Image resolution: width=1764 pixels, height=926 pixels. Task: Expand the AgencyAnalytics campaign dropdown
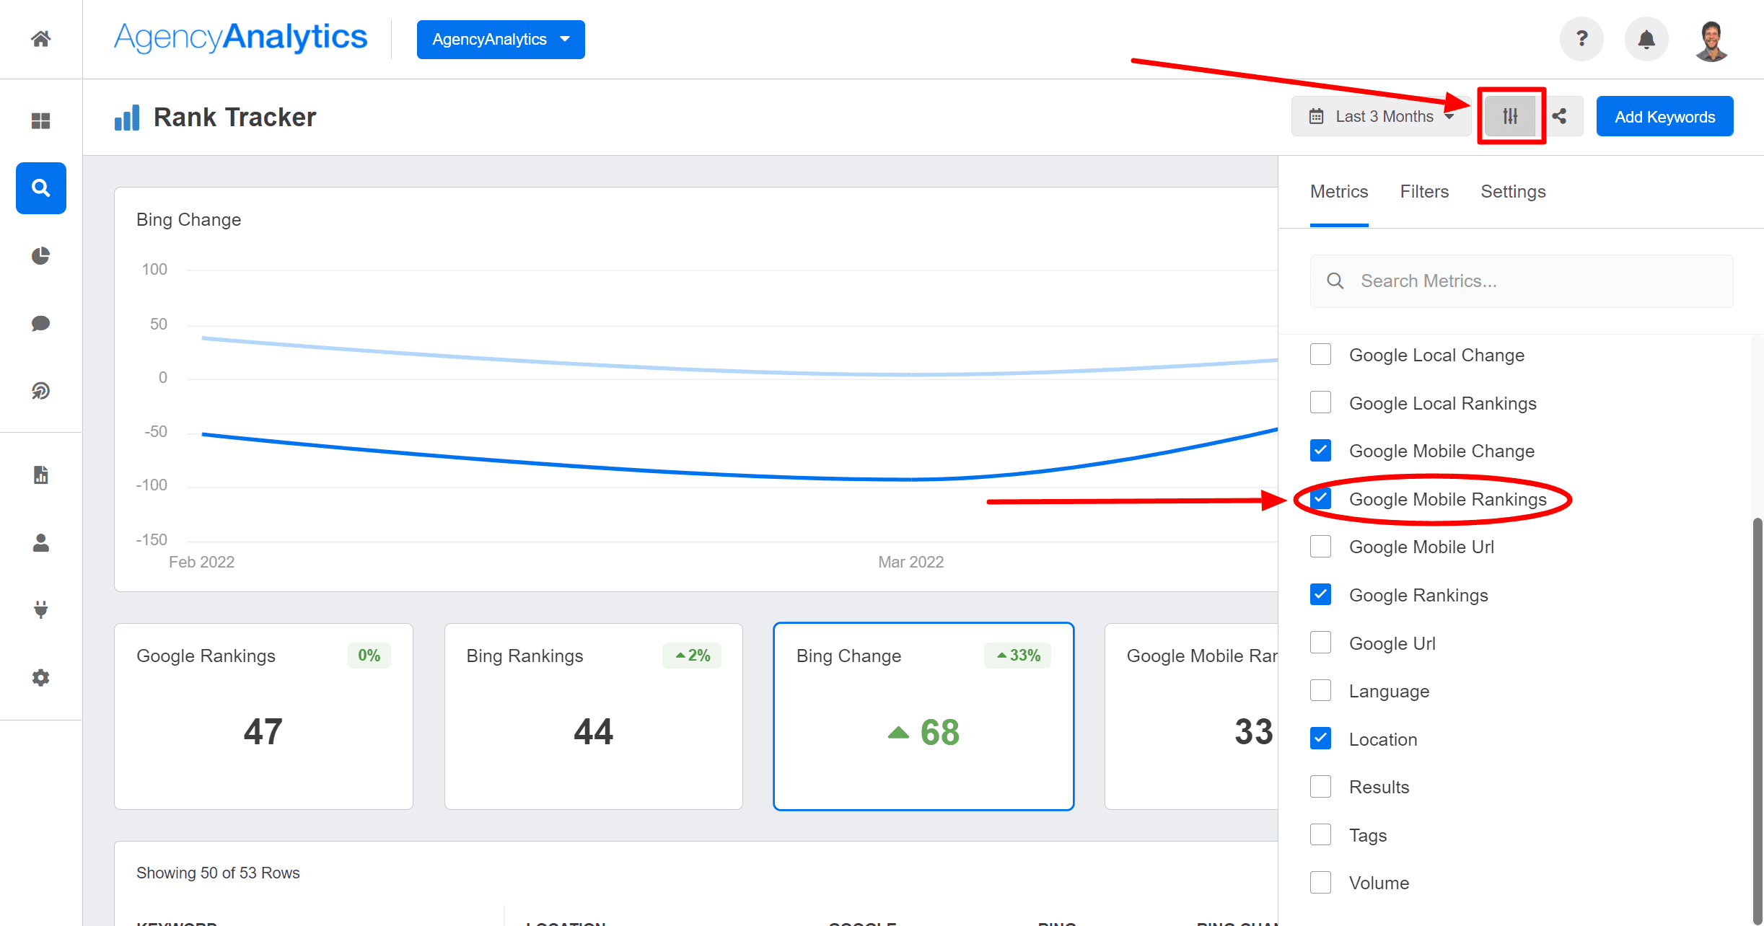pos(501,40)
